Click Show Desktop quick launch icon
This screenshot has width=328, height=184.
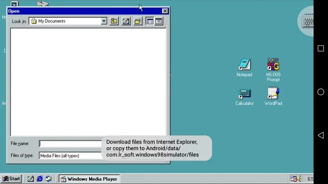click(31, 179)
